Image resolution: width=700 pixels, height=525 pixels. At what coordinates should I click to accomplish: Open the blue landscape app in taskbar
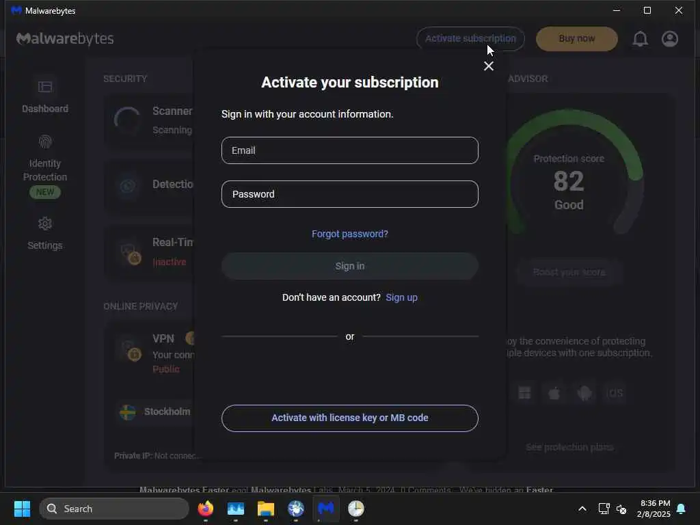tap(236, 509)
